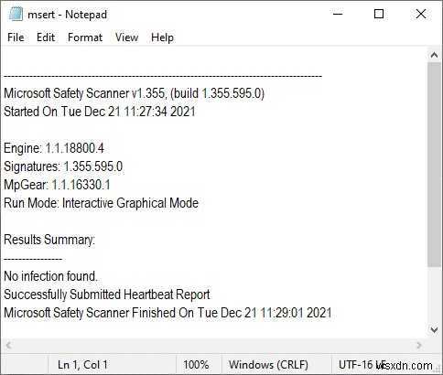Click the 'MpGear: 1.1.16330.1' line
Screen dimensions: 443x375
(57, 185)
